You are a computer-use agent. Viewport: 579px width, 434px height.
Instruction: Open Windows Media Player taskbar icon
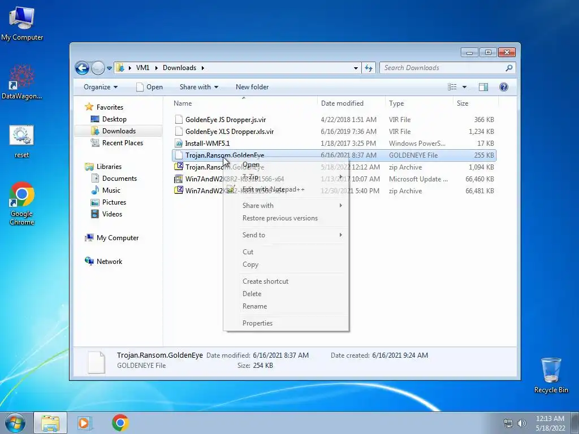(84, 423)
